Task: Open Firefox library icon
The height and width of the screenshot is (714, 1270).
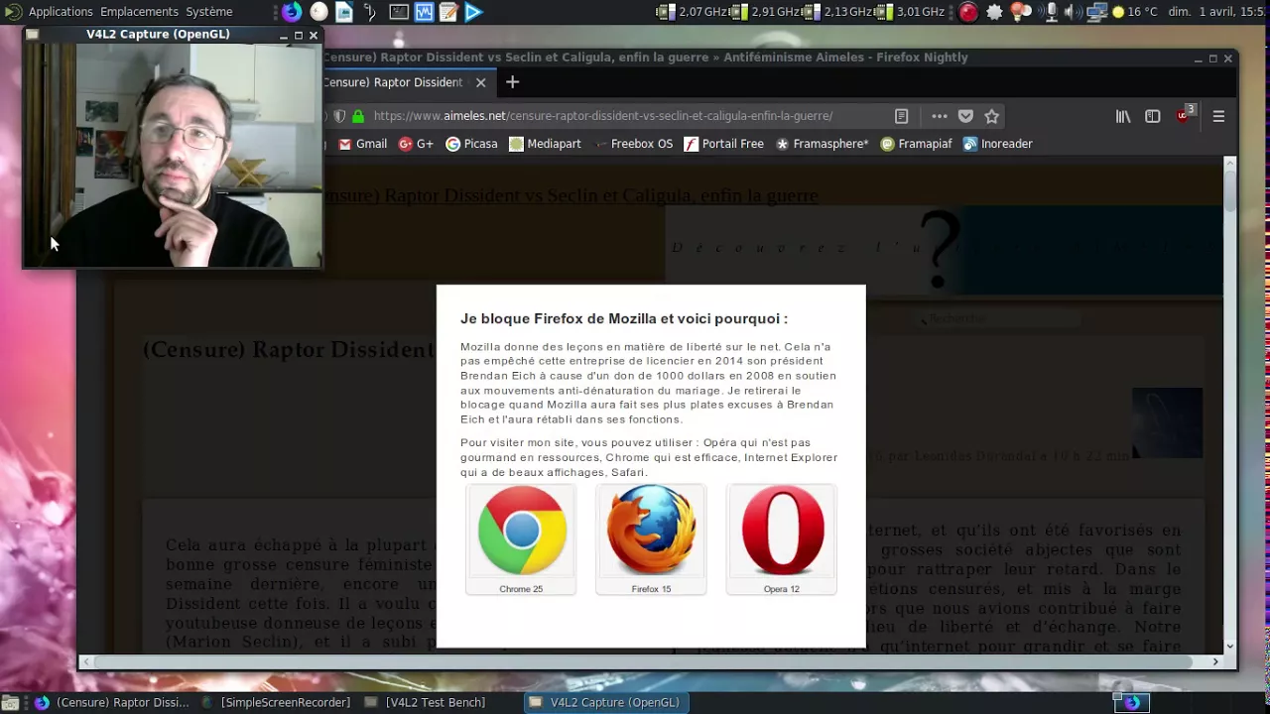Action: [1123, 116]
